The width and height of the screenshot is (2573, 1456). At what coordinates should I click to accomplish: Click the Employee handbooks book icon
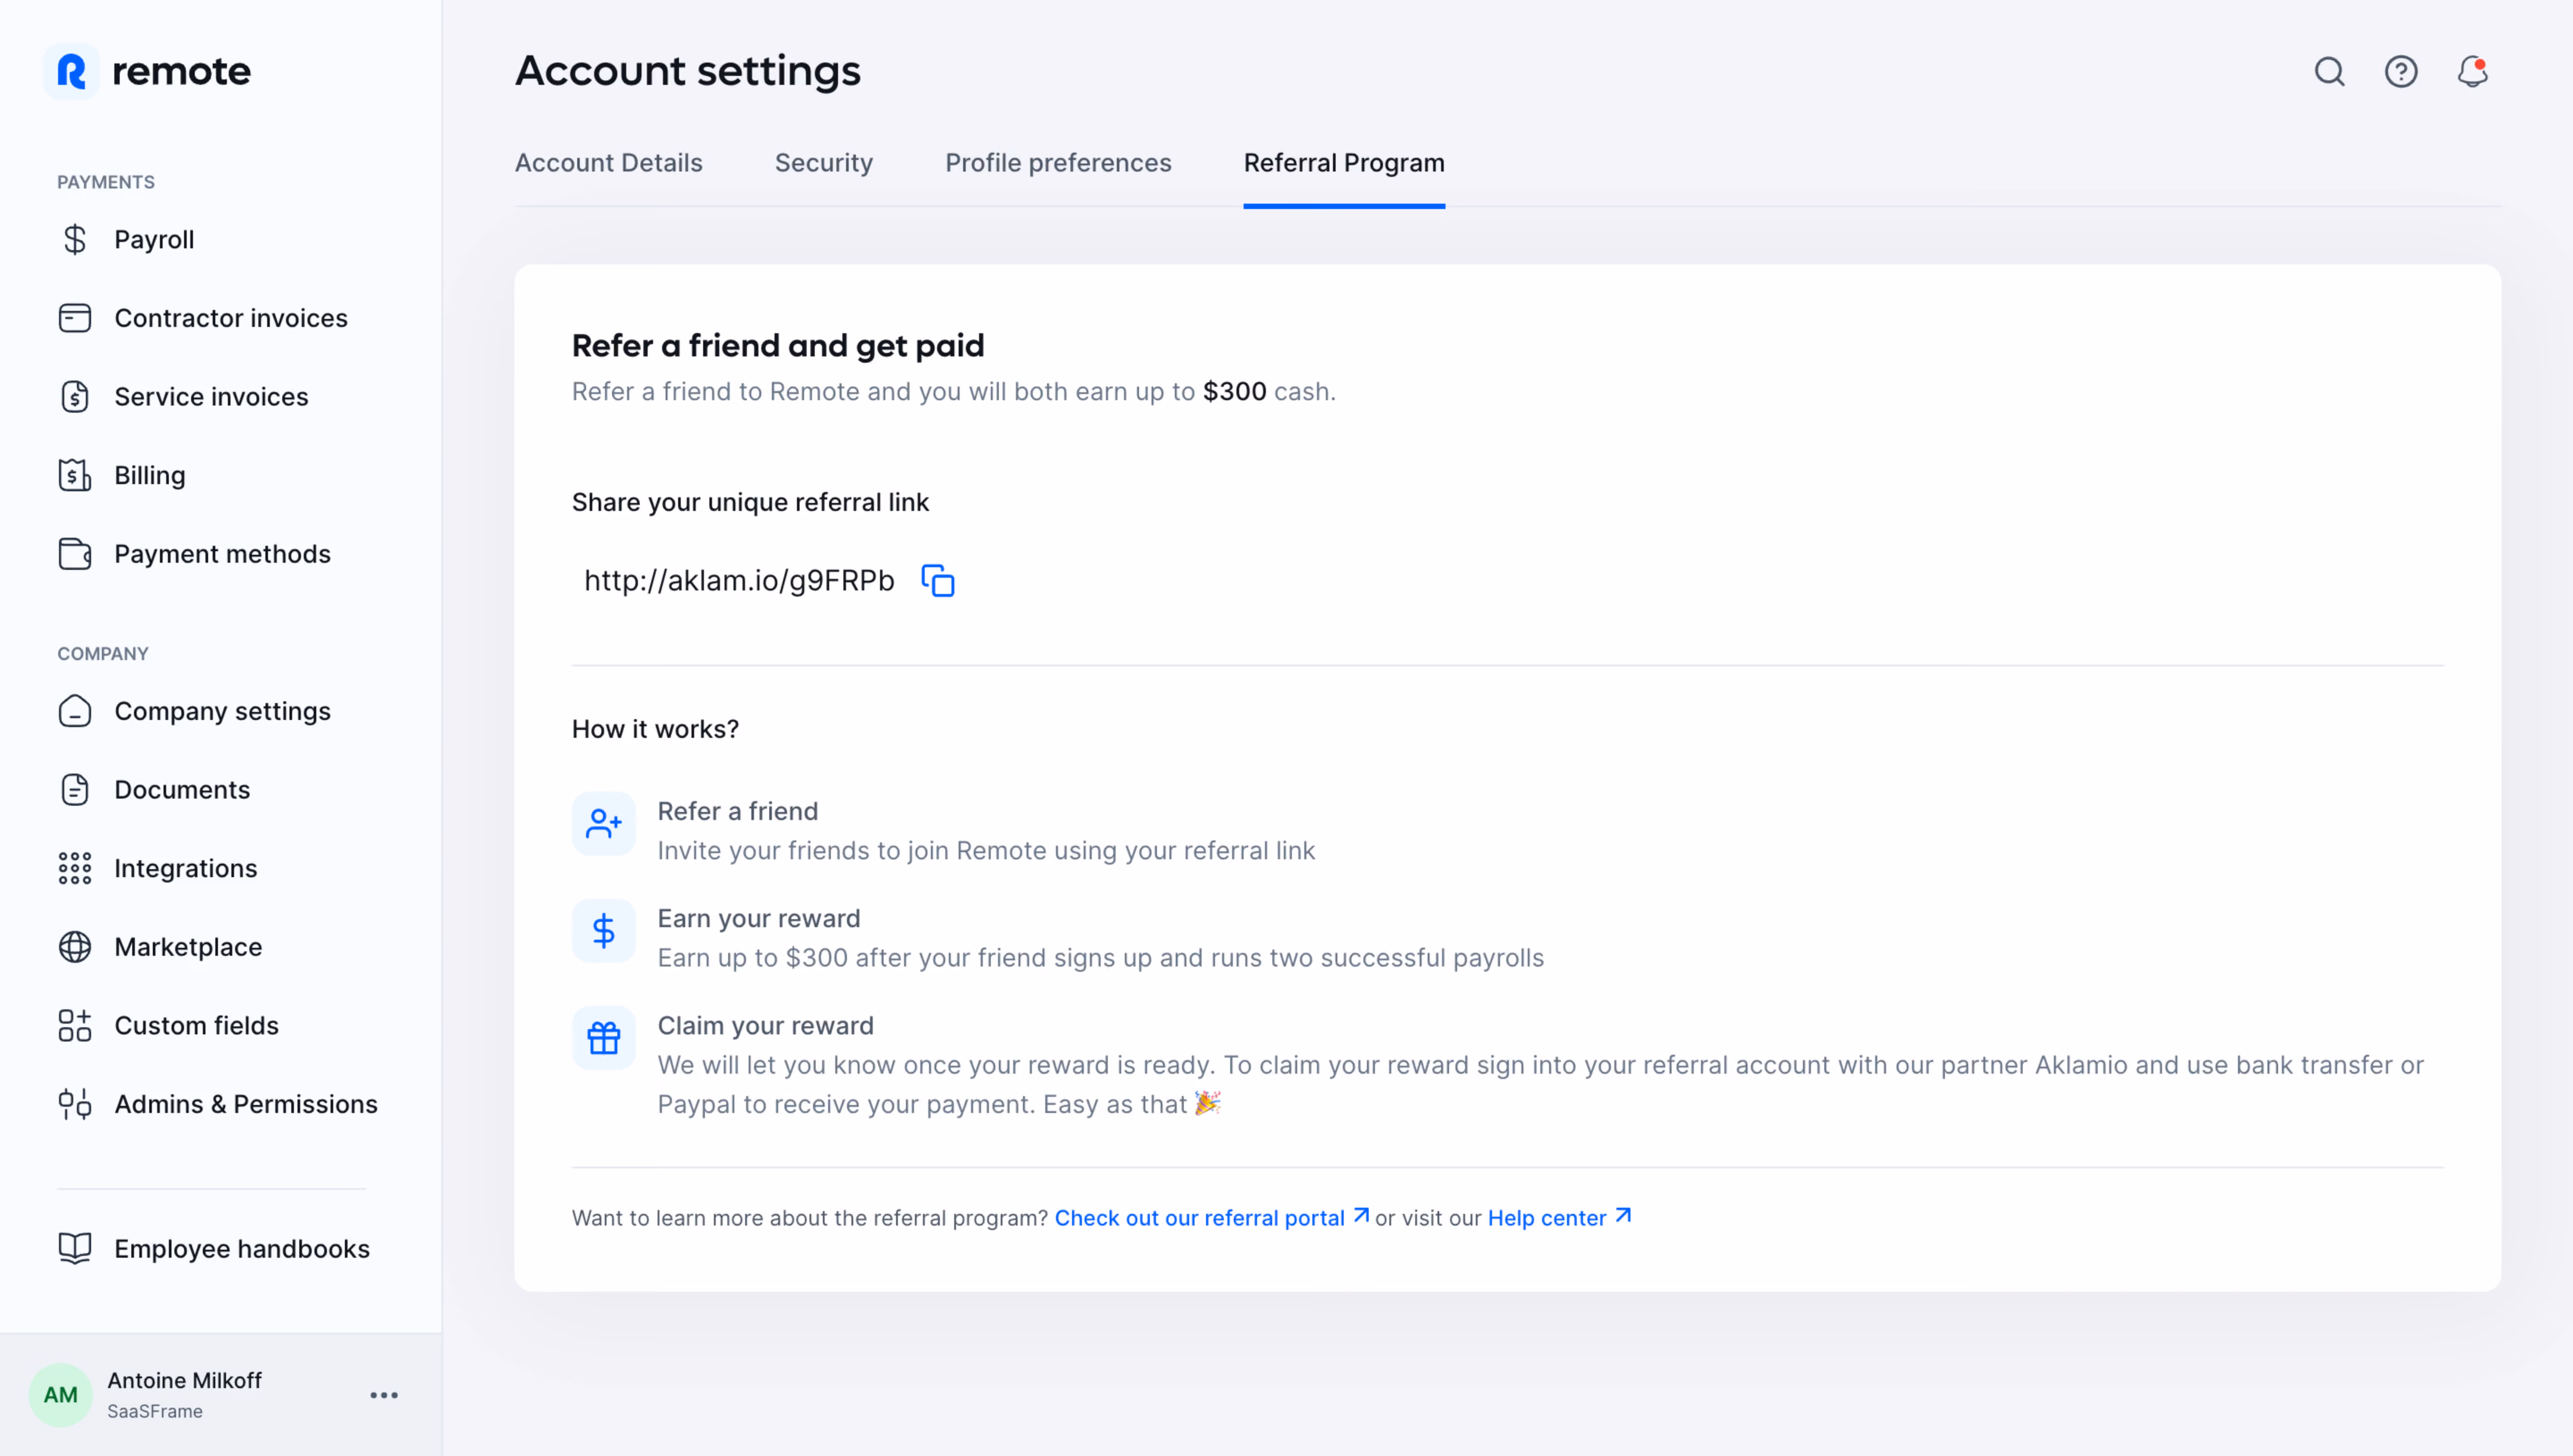click(74, 1248)
